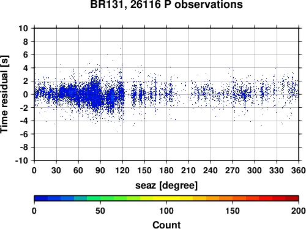
Task: Click the Time residual y-axis label
Action: [4, 94]
